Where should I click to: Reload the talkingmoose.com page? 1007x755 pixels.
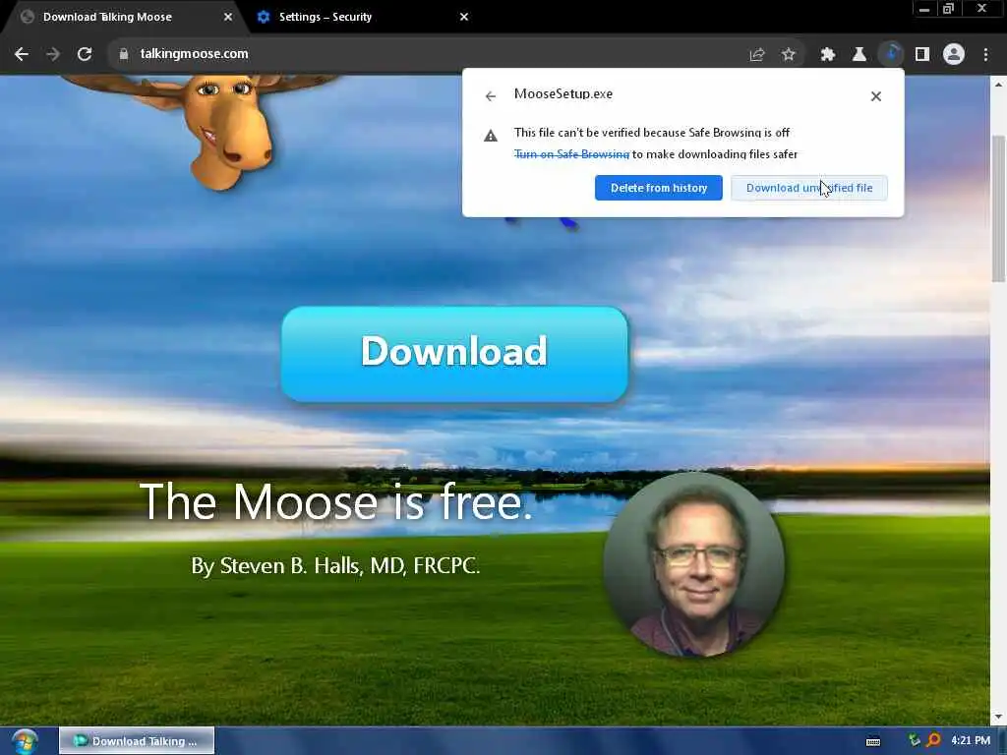pyautogui.click(x=85, y=54)
